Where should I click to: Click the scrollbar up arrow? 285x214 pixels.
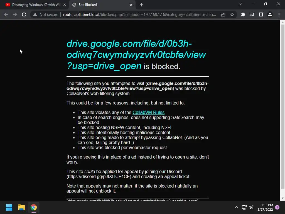click(x=282, y=22)
